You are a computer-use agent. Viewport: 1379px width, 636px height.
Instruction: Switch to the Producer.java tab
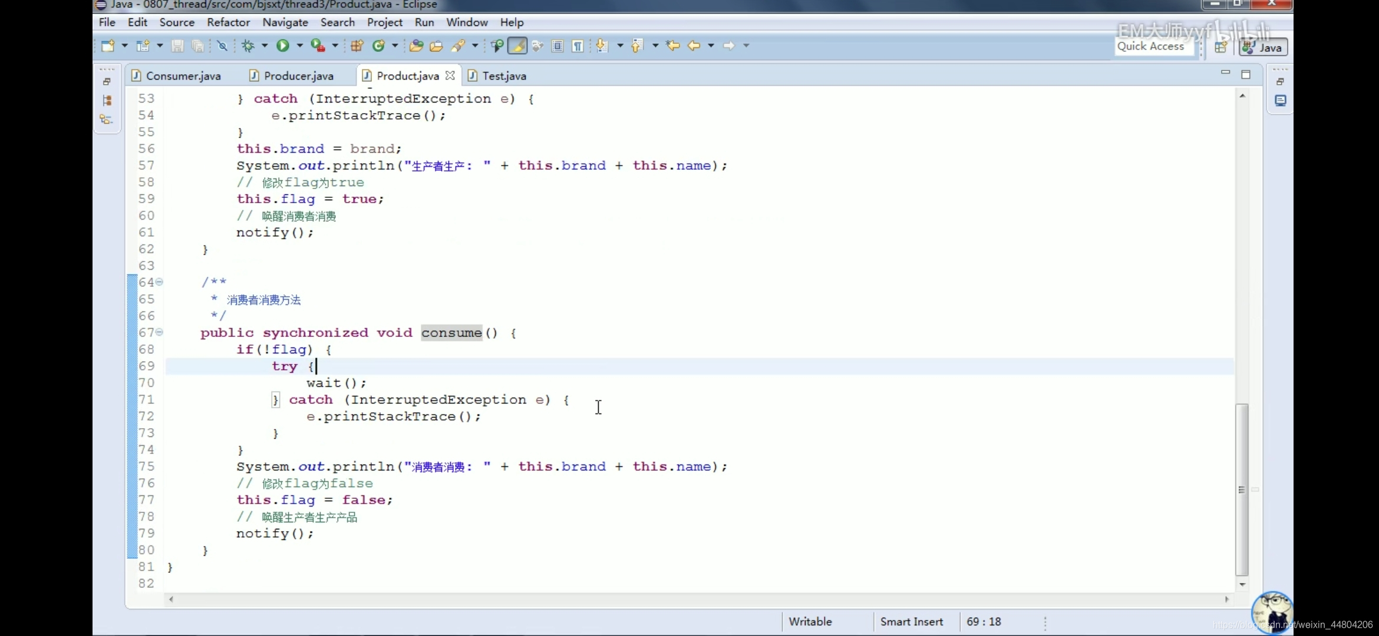click(x=298, y=76)
